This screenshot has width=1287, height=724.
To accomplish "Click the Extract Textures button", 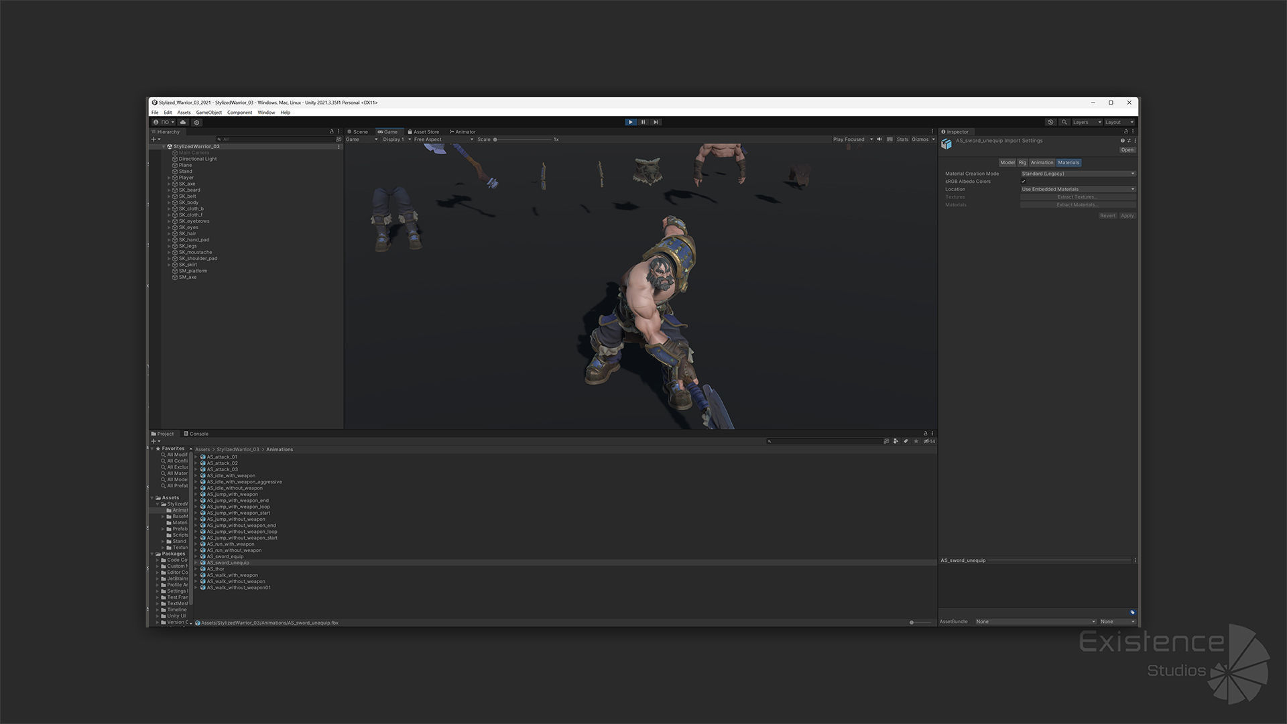I will [1078, 197].
